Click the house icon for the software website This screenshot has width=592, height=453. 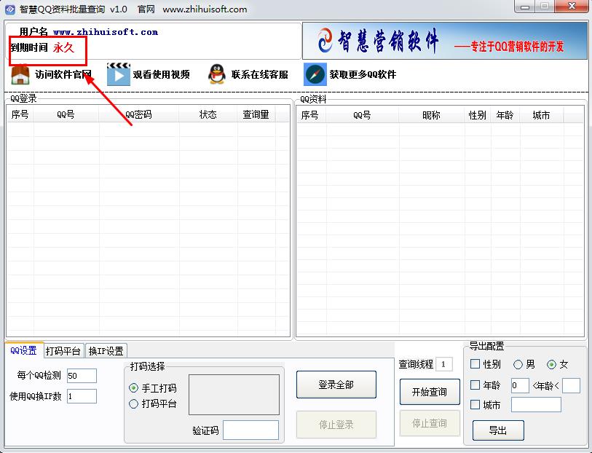pyautogui.click(x=20, y=74)
